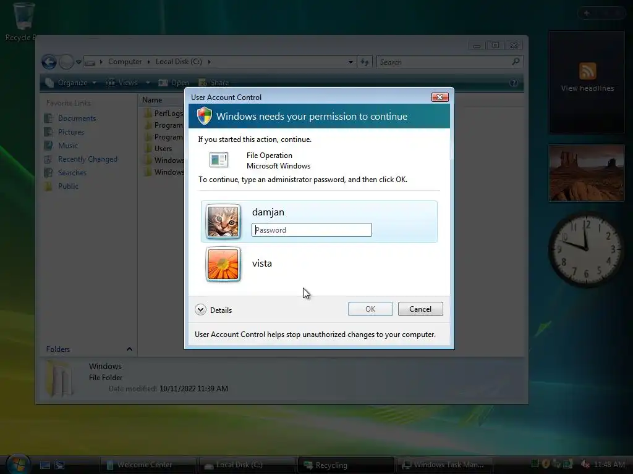Click Back arrow in Explorer window
The height and width of the screenshot is (474, 633).
pyautogui.click(x=49, y=62)
